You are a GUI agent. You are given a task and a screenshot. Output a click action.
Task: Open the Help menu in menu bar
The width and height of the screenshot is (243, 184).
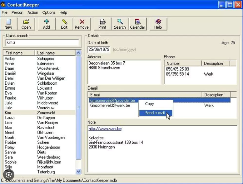(63, 12)
